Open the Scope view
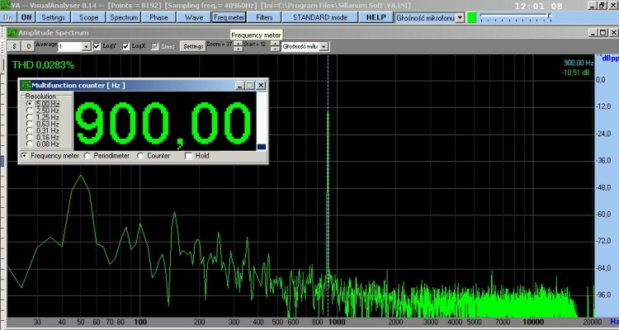619x330 pixels. pyautogui.click(x=88, y=17)
